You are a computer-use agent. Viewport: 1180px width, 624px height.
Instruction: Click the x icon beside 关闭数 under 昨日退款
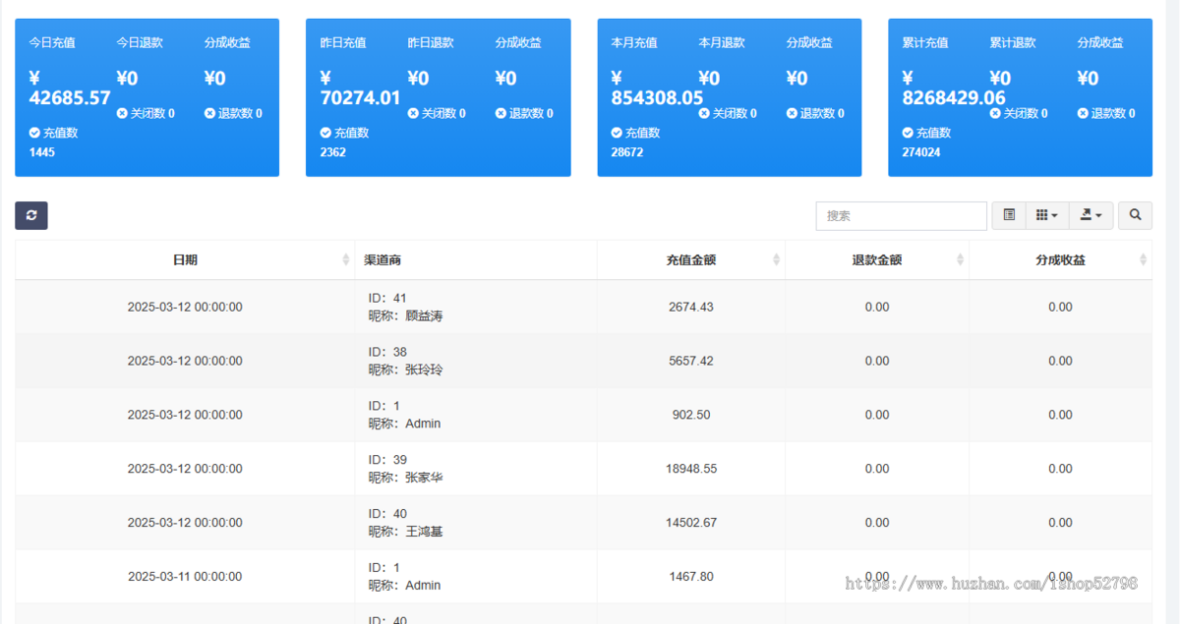coord(413,113)
